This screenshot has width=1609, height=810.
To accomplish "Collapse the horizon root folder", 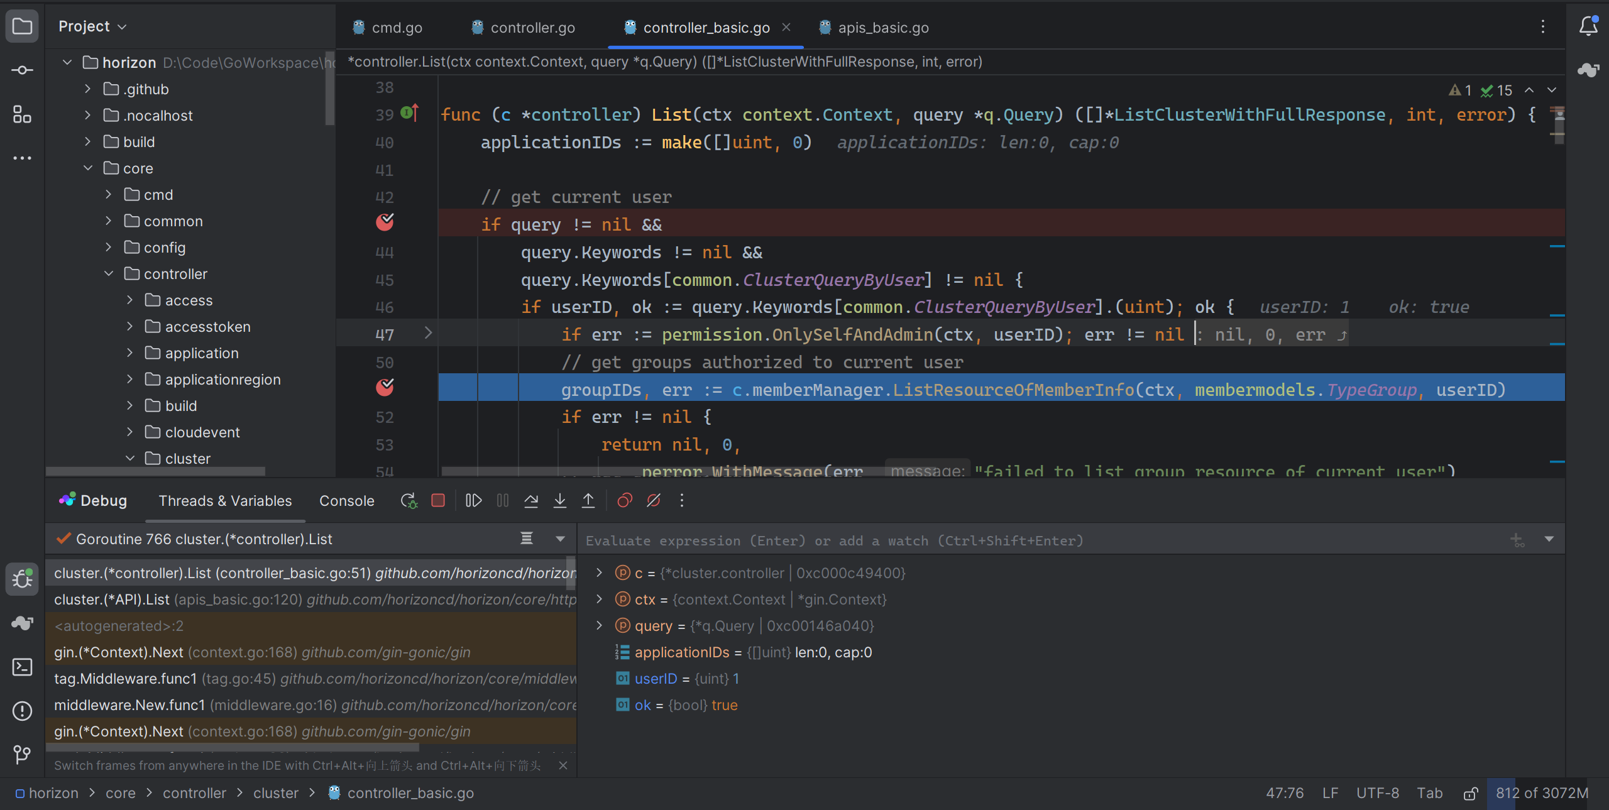I will tap(67, 62).
